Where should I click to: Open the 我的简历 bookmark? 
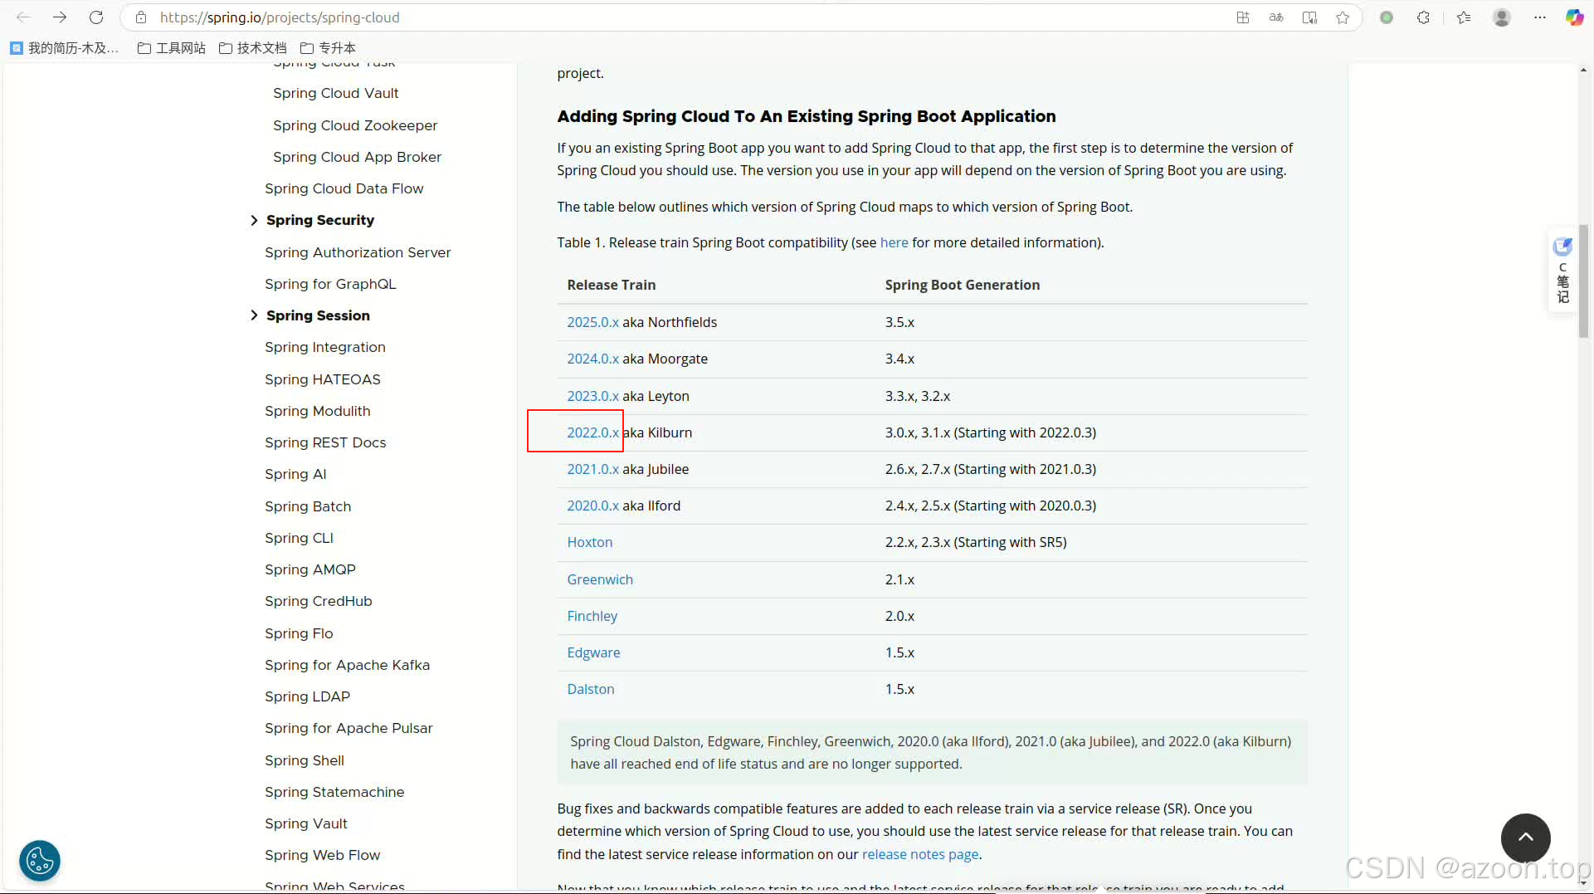[65, 48]
